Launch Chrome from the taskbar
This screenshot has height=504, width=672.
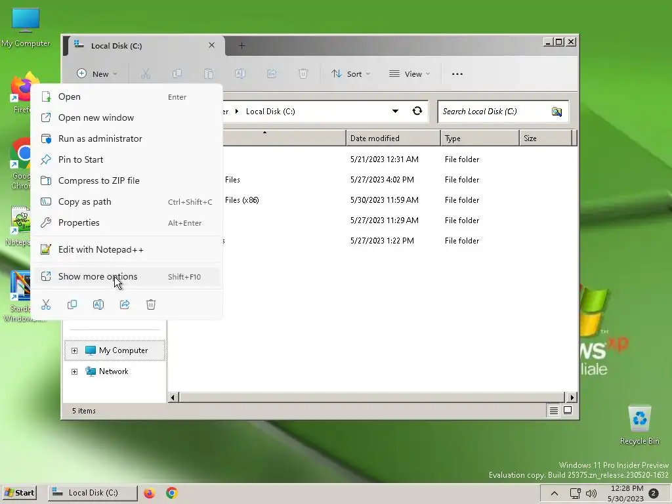(172, 493)
